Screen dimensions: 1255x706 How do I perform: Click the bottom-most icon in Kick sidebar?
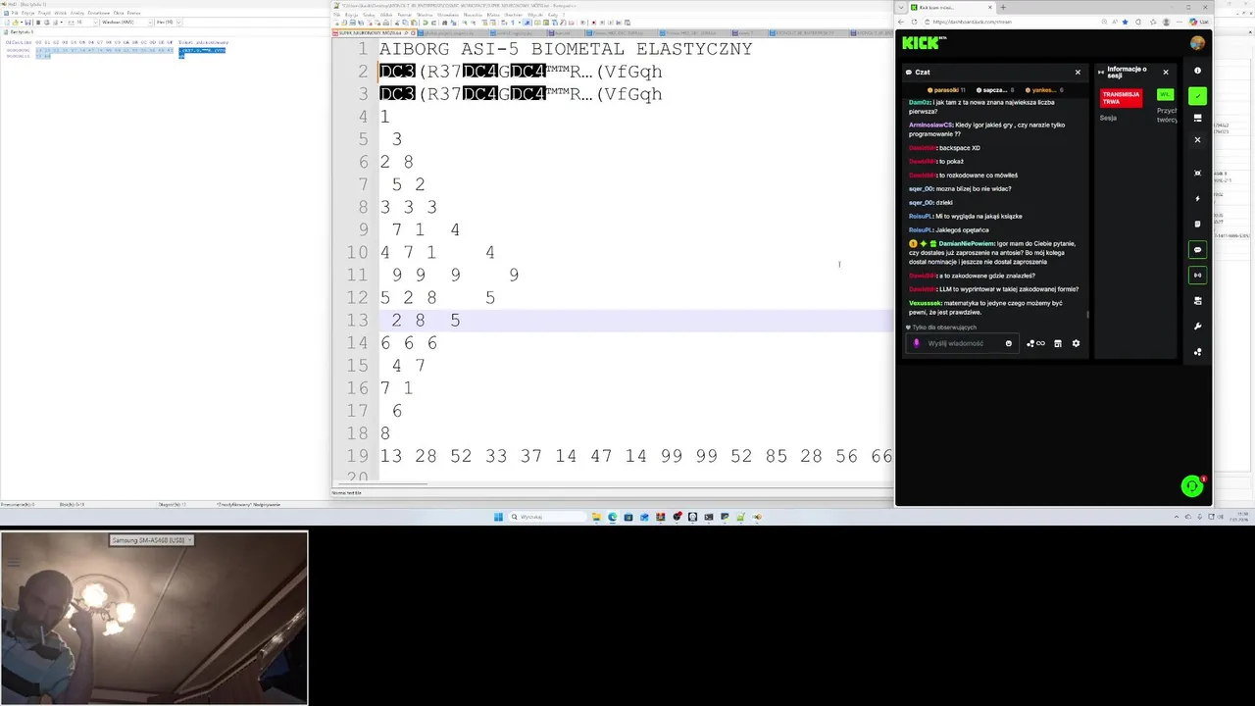coord(1197,352)
